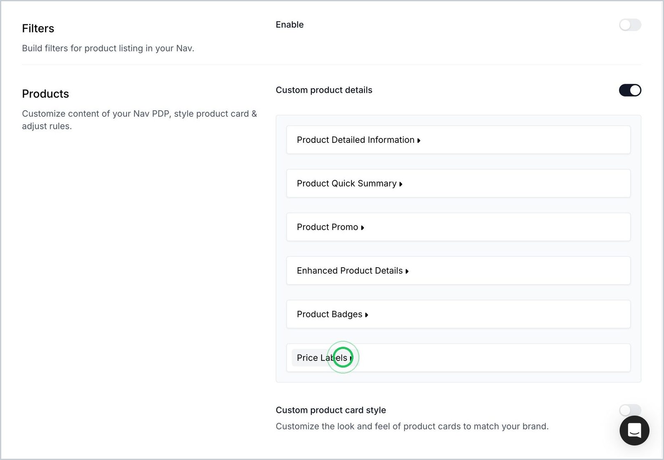This screenshot has width=664, height=460.
Task: Click 'Build filters for product listing' description
Action: tap(108, 48)
